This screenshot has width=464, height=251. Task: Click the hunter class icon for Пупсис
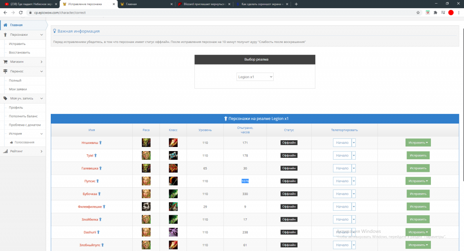[x=173, y=181]
